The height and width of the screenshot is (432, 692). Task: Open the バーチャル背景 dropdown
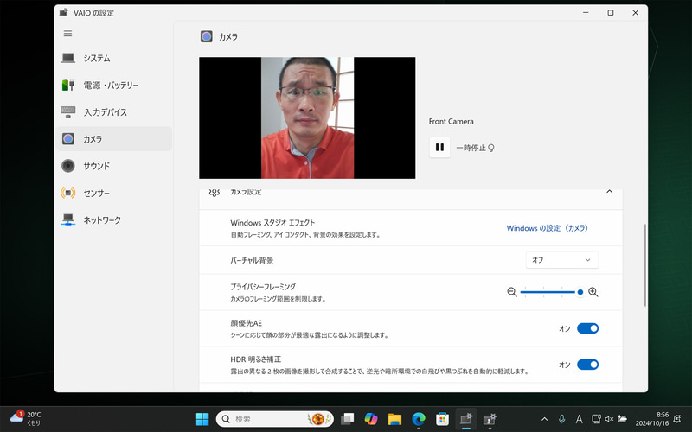pyautogui.click(x=562, y=260)
